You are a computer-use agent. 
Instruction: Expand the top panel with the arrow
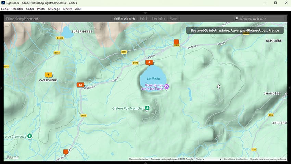tap(145, 13)
